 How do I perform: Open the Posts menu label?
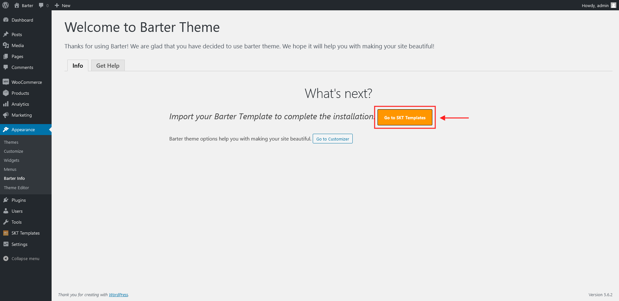point(17,34)
